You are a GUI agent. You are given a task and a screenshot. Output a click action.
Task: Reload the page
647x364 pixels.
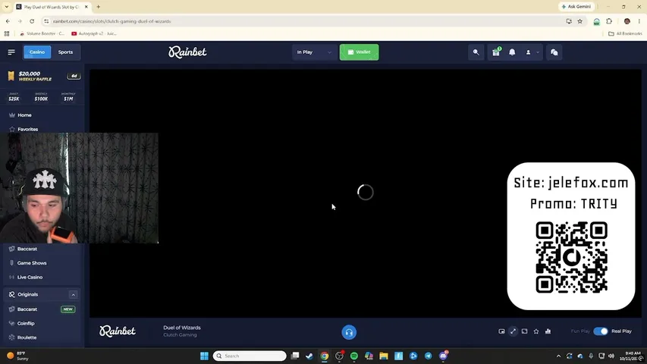32,21
